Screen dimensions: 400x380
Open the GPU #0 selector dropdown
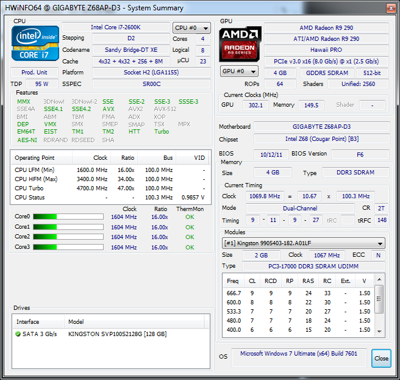pos(239,71)
